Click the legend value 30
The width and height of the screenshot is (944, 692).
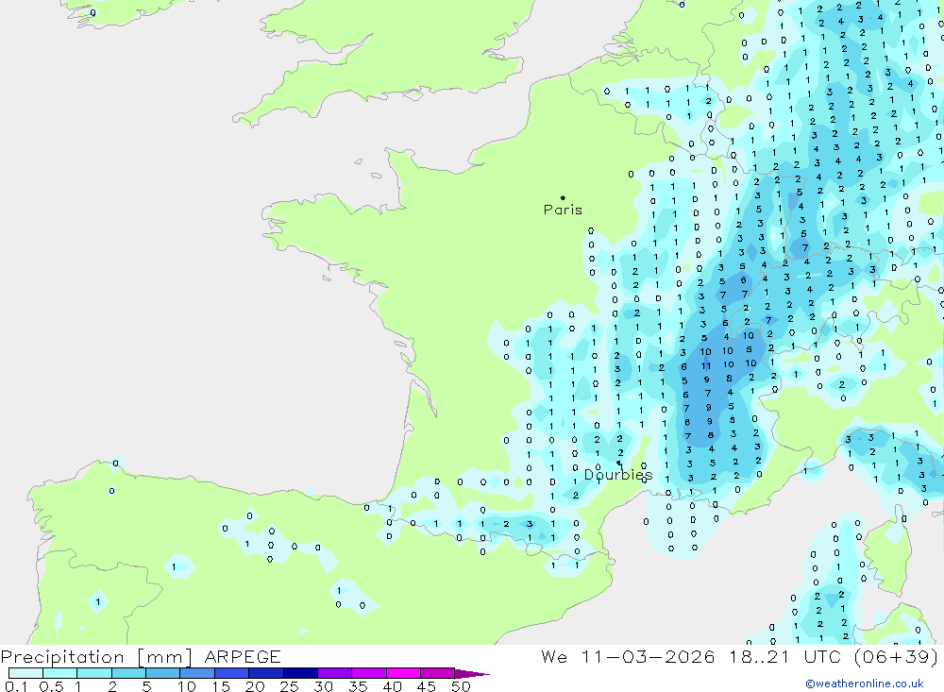[x=323, y=686]
